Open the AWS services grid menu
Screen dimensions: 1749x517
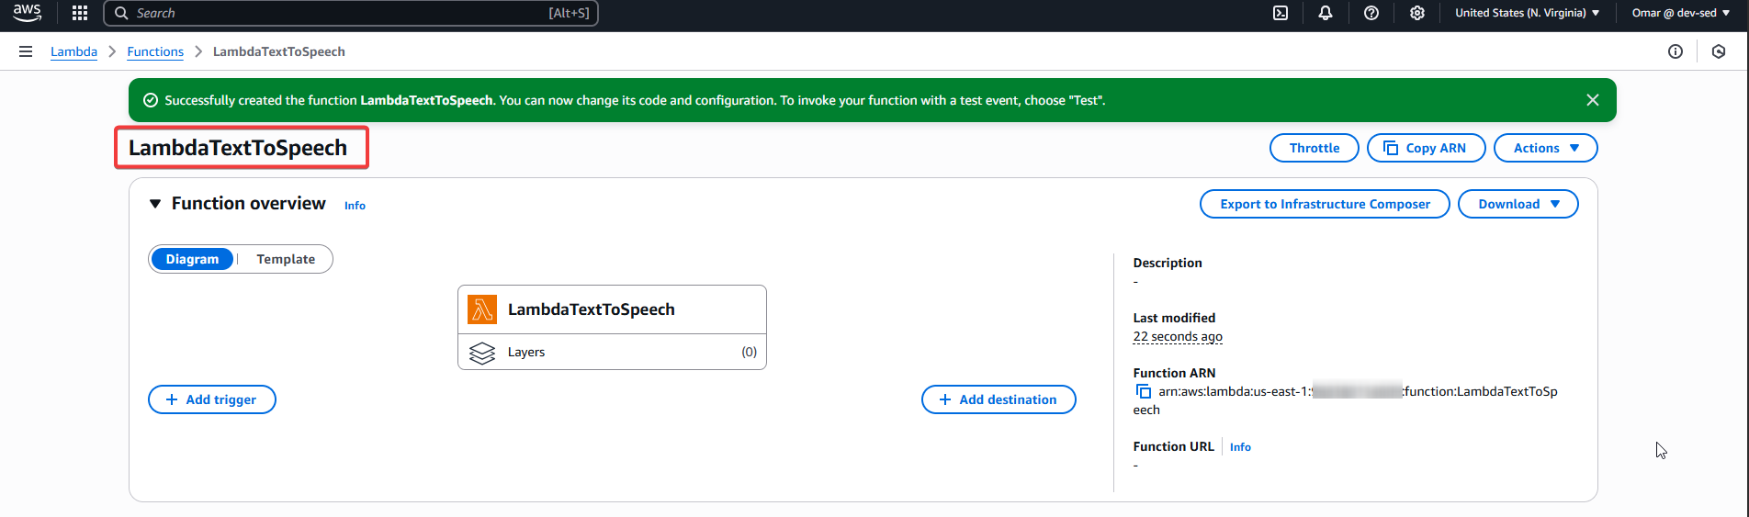pyautogui.click(x=80, y=13)
